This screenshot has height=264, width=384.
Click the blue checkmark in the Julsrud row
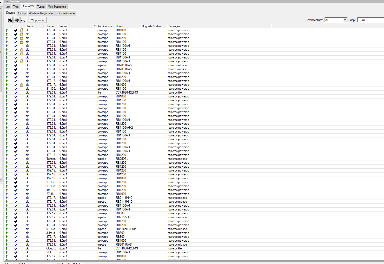tap(16, 233)
